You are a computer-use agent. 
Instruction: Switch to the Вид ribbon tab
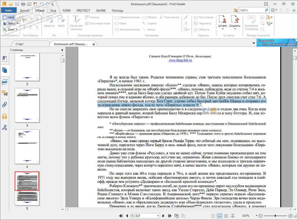coord(53,11)
